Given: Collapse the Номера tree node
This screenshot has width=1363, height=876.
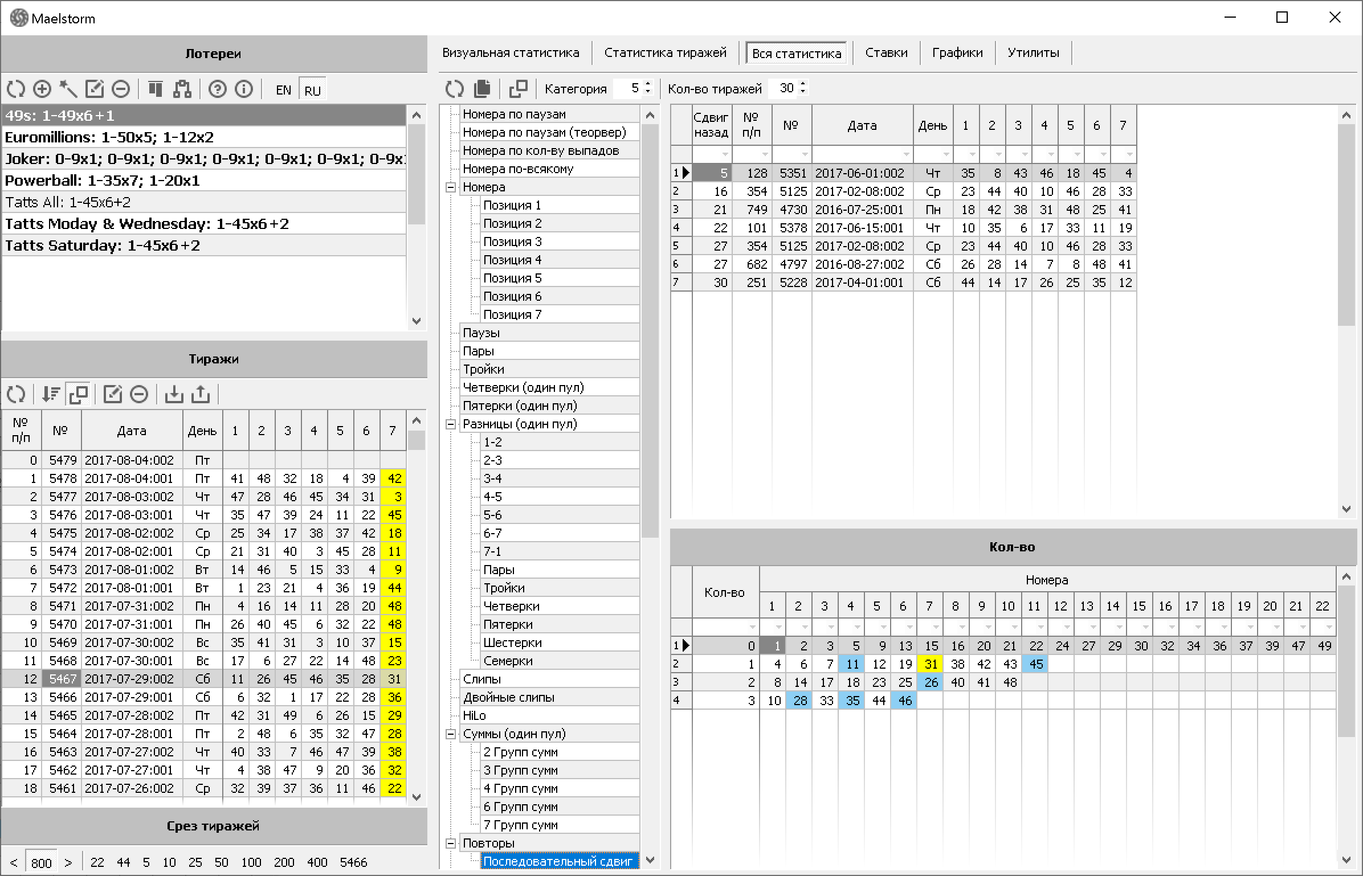Looking at the screenshot, I should click(x=451, y=187).
